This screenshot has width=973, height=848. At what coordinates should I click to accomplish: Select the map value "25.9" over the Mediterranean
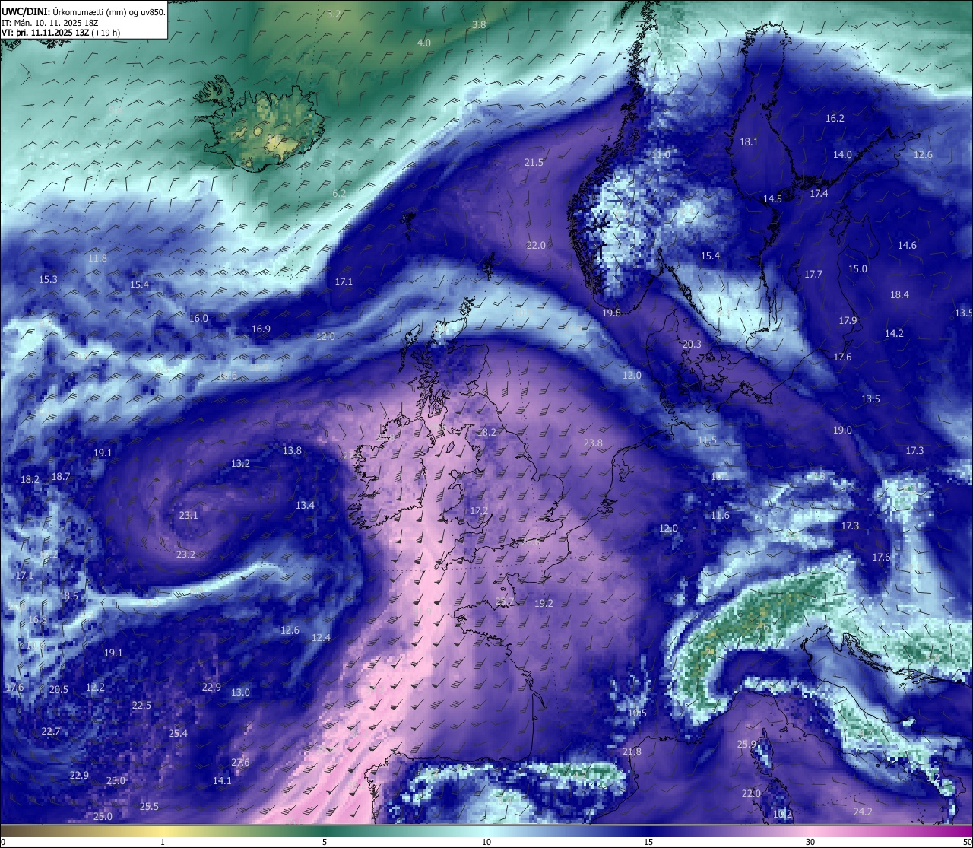coord(746,745)
